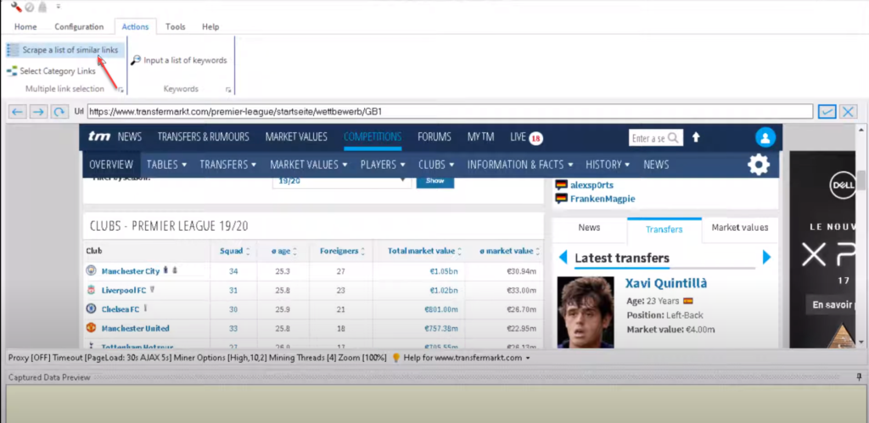Open Transfermarkt settings gear icon

758,164
